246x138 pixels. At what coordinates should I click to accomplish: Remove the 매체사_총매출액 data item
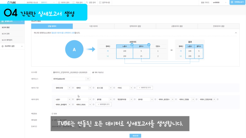click(73, 105)
